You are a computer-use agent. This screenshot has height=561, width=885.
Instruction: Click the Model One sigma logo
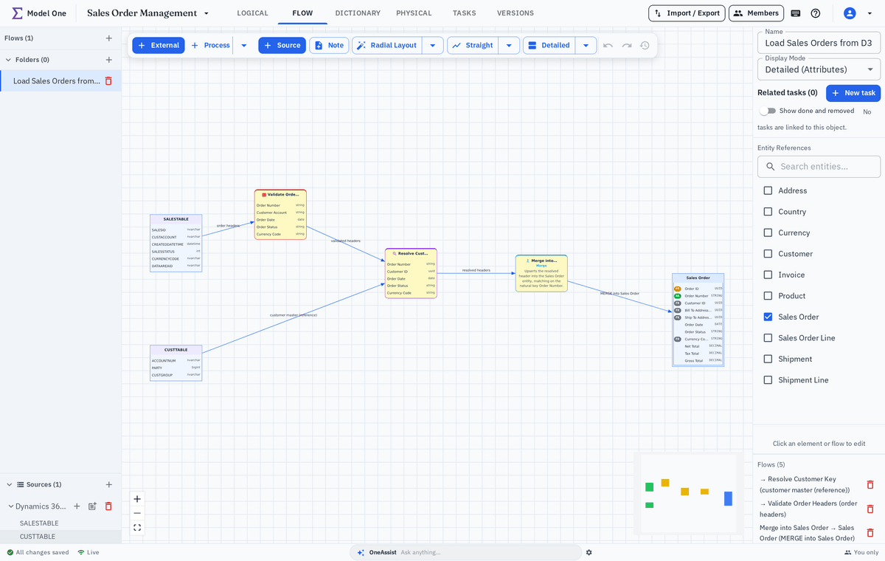pos(17,13)
